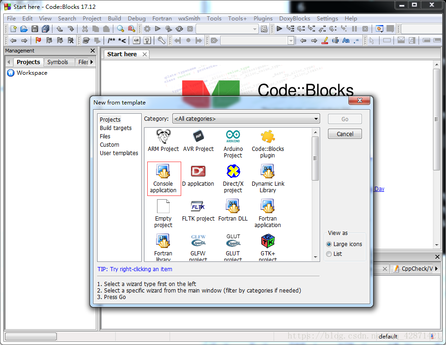Choose User templates in wizard list
The width and height of the screenshot is (446, 345).
(119, 153)
